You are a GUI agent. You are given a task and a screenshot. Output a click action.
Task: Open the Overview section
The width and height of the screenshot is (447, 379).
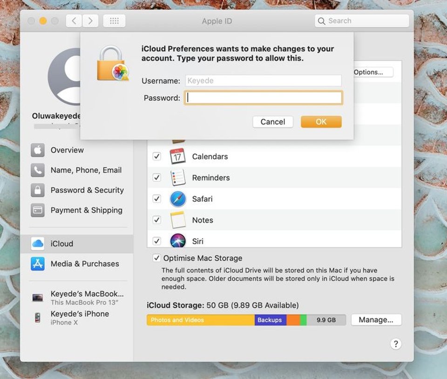click(77, 150)
